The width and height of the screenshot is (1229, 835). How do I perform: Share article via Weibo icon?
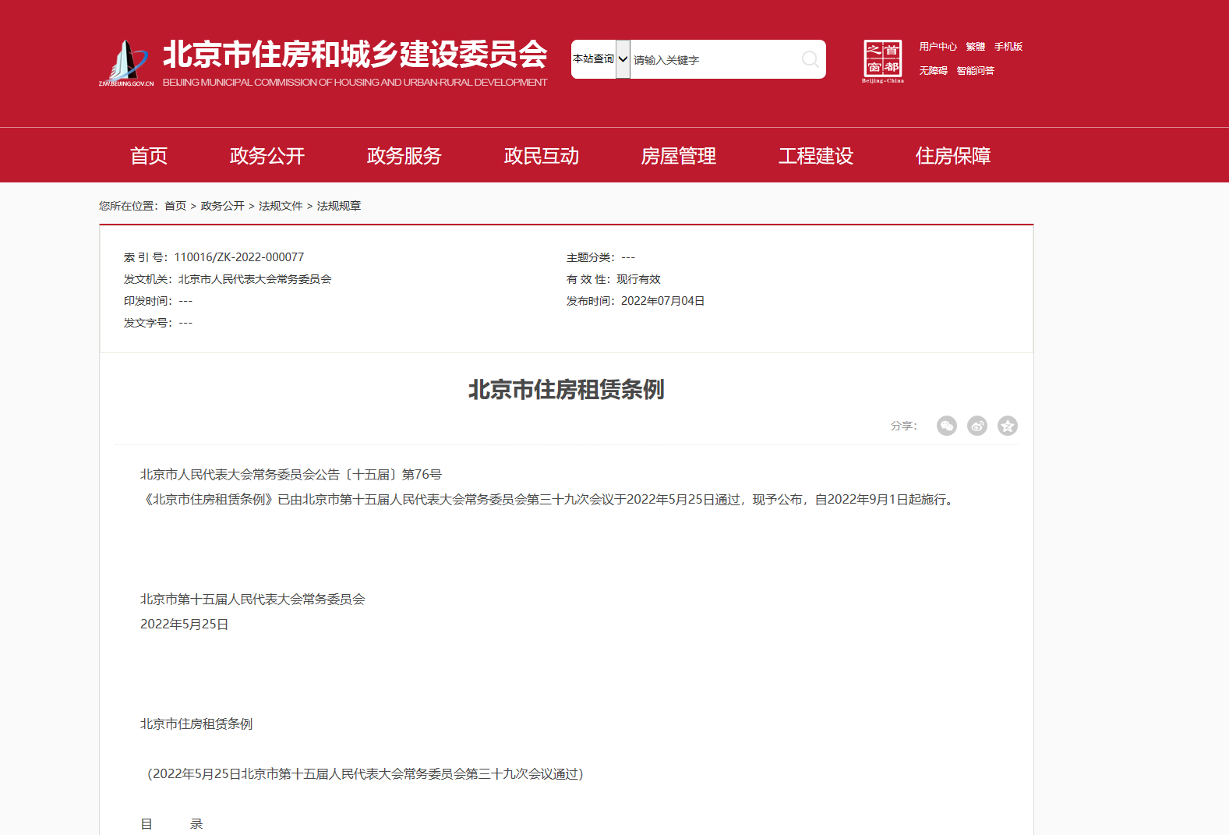[976, 426]
